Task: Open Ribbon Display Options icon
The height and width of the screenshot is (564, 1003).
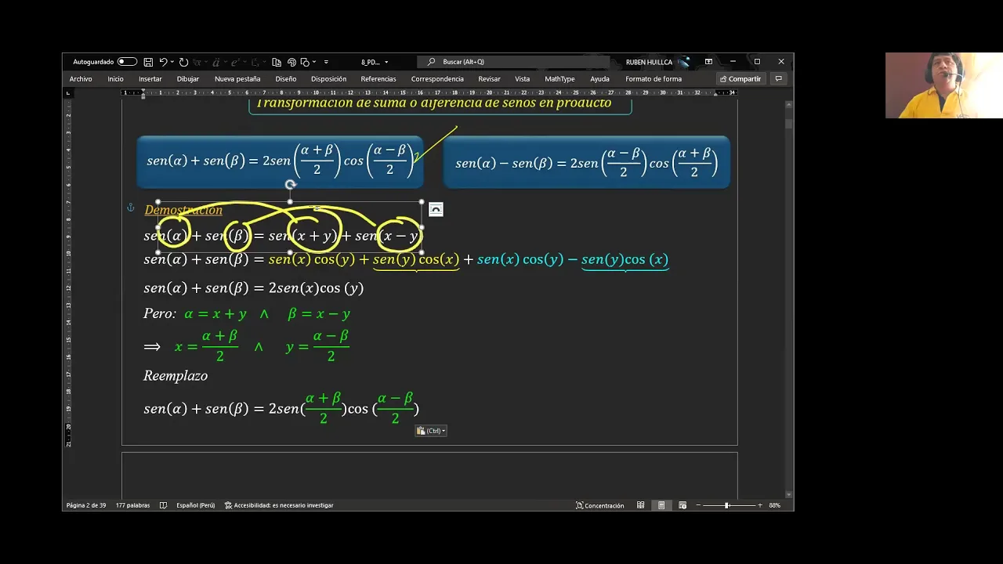Action: pos(708,62)
